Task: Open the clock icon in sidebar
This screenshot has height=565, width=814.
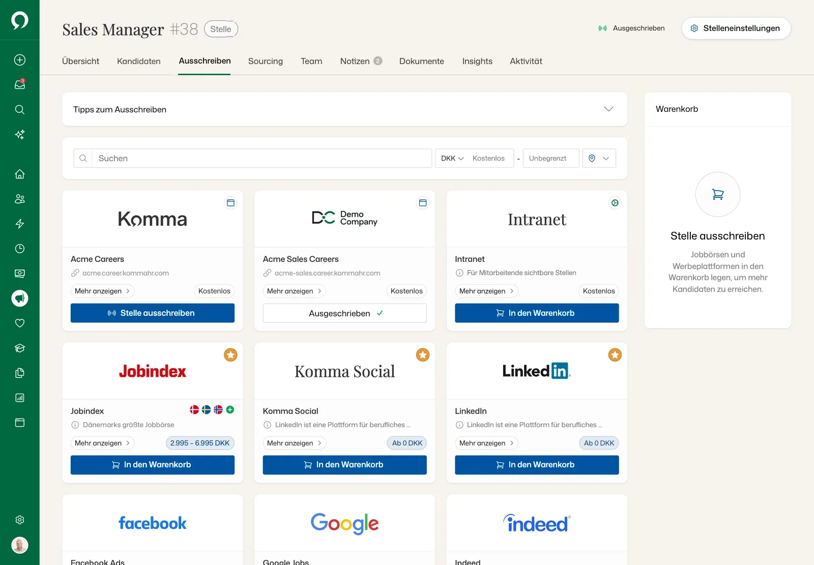Action: click(20, 249)
